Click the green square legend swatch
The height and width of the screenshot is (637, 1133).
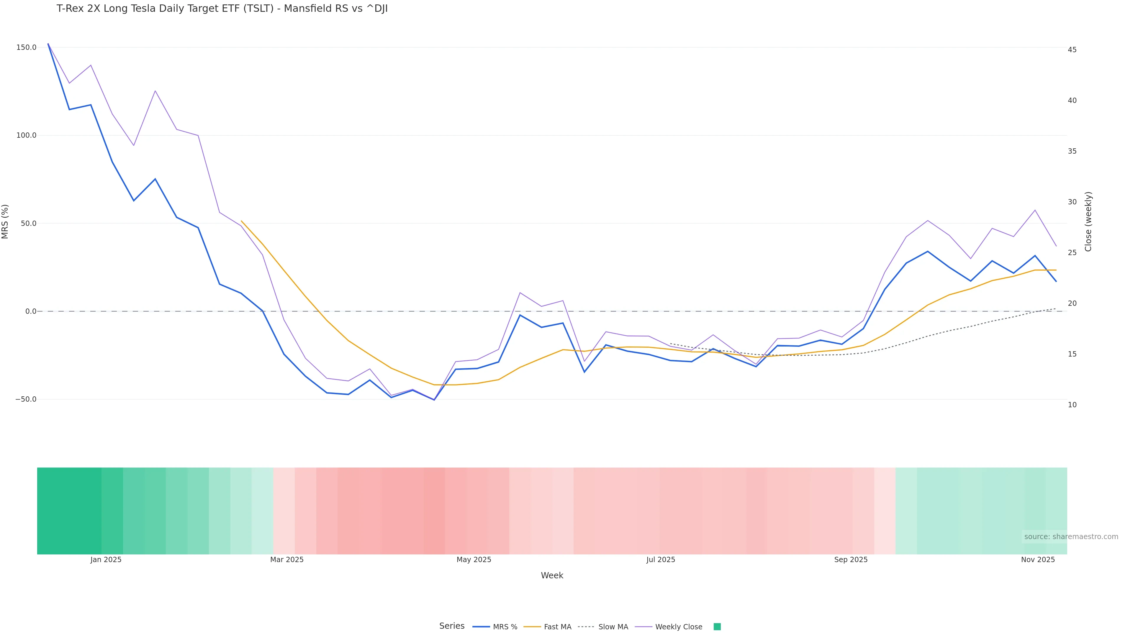point(717,626)
